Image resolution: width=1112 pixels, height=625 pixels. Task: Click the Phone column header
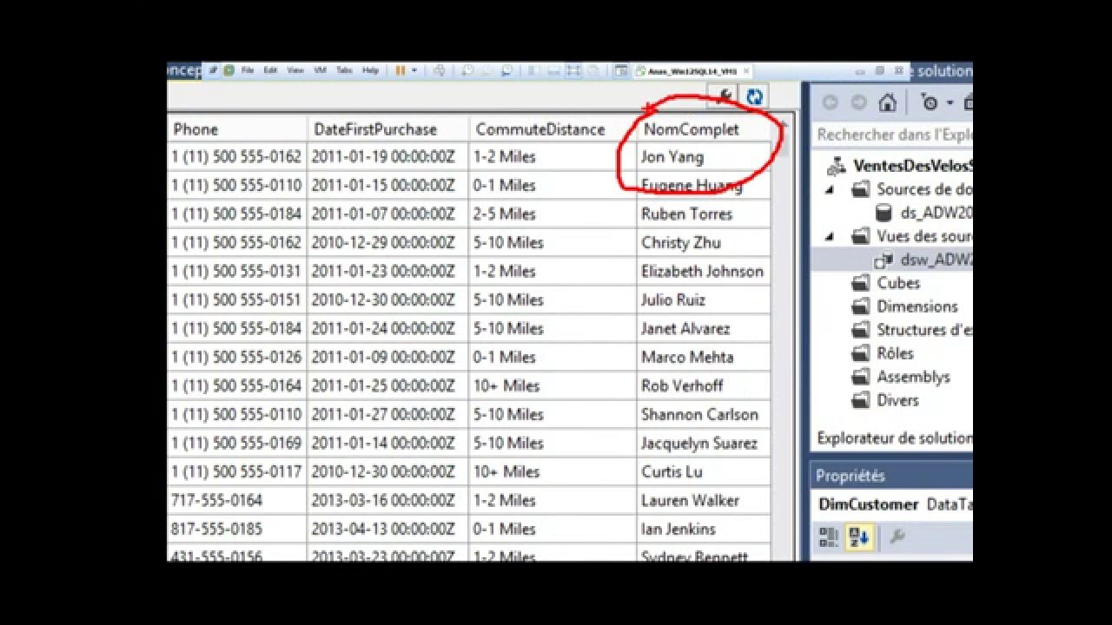click(236, 129)
